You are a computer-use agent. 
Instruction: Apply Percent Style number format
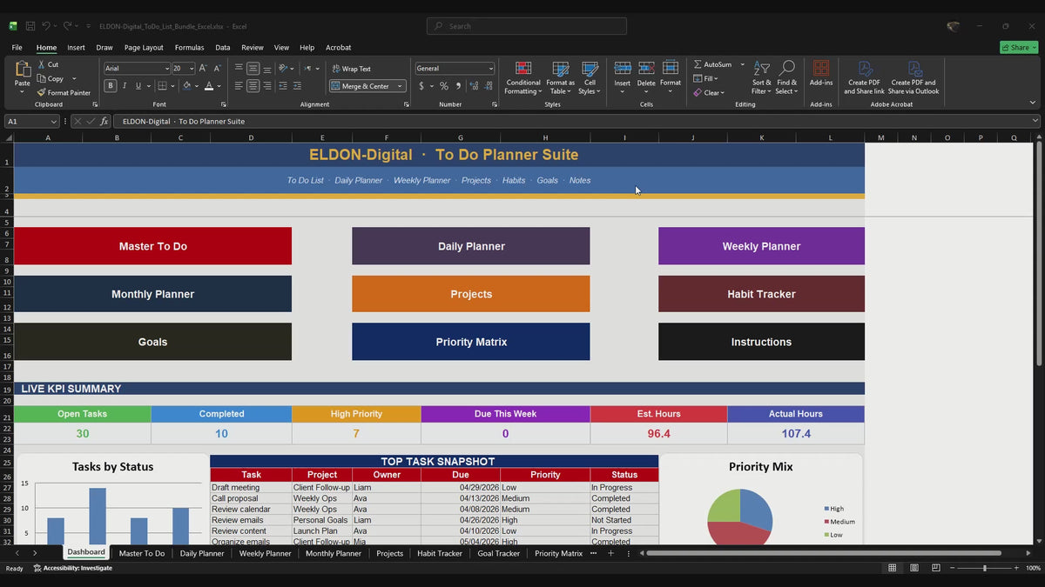(x=444, y=86)
